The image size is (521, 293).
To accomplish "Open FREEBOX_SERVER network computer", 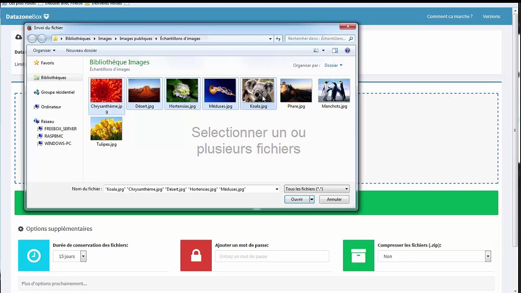I will (x=57, y=129).
